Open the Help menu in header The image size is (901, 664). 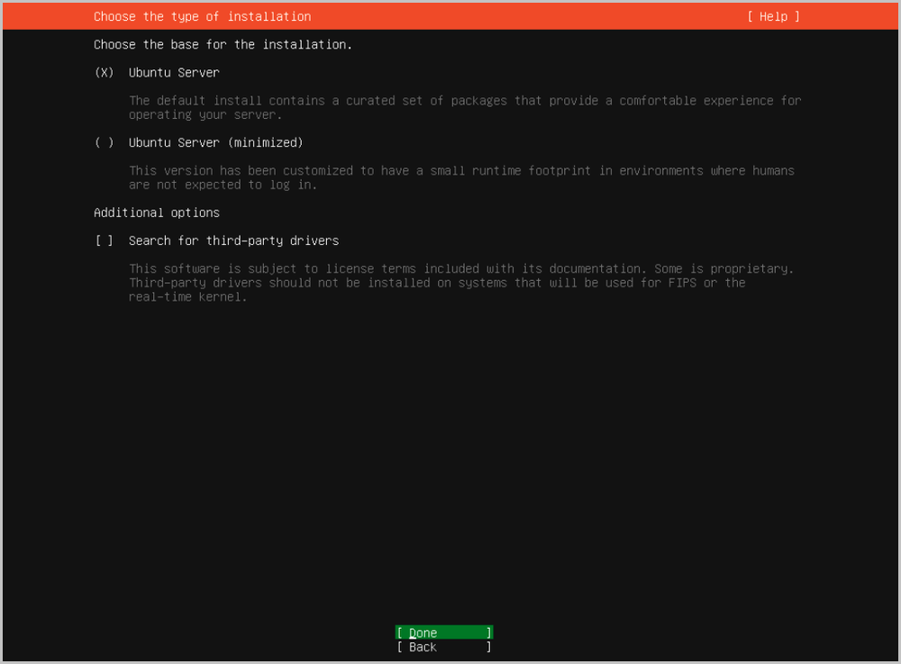[773, 16]
